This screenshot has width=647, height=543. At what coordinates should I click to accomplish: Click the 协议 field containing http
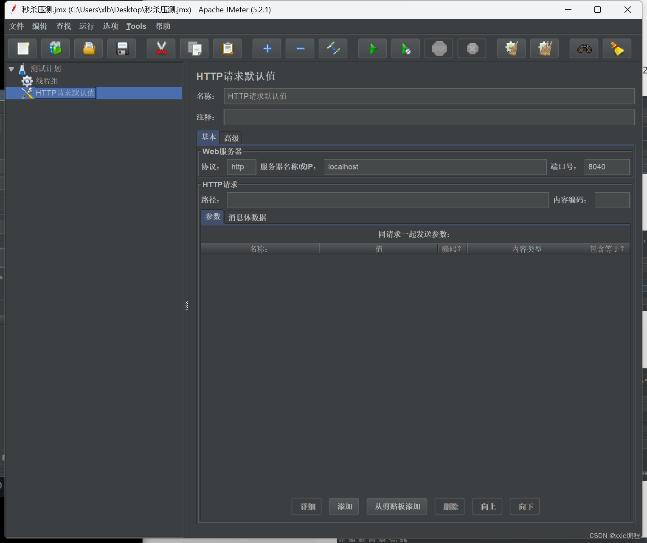coord(242,167)
